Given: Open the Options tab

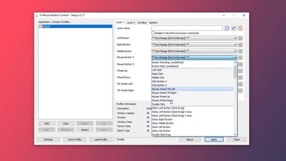Looking at the screenshot, I should click(153, 23).
